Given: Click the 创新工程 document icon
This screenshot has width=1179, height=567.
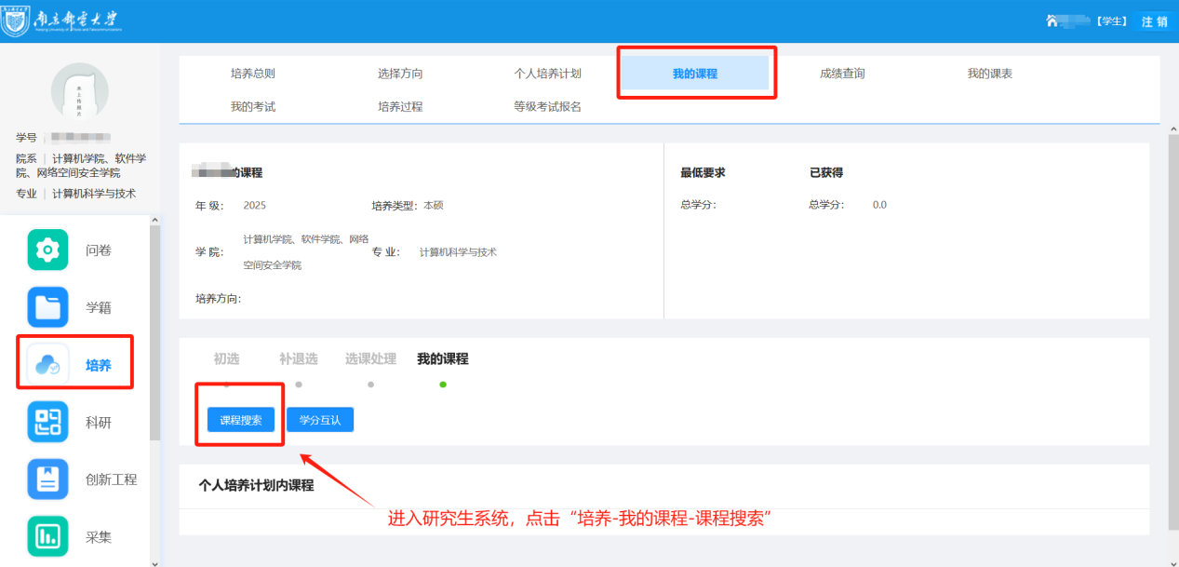Looking at the screenshot, I should (x=47, y=479).
